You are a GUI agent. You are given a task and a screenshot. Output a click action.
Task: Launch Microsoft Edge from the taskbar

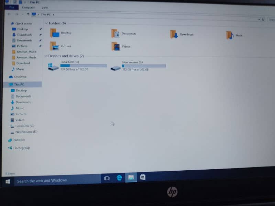[119, 178]
